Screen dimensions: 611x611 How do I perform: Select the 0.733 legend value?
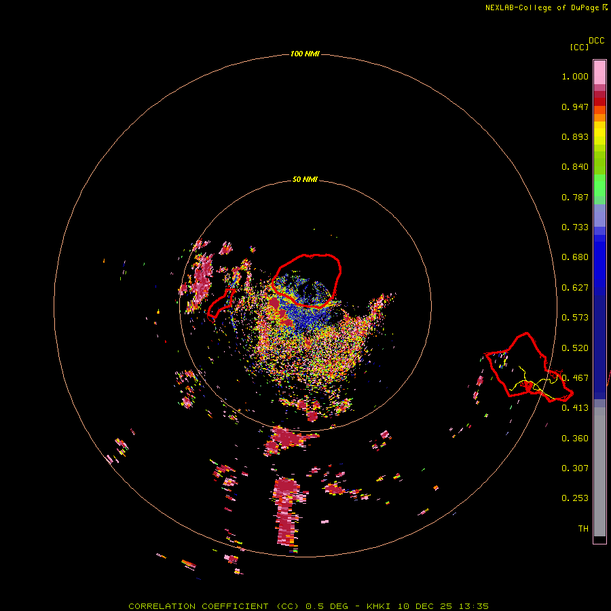tap(575, 227)
